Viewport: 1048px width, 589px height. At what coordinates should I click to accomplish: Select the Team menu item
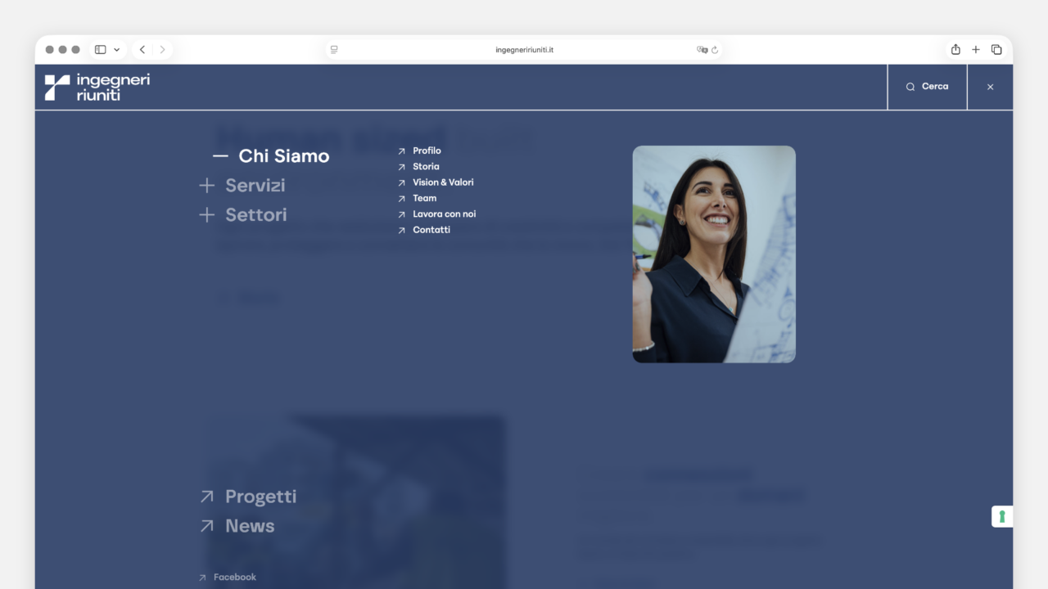point(424,198)
